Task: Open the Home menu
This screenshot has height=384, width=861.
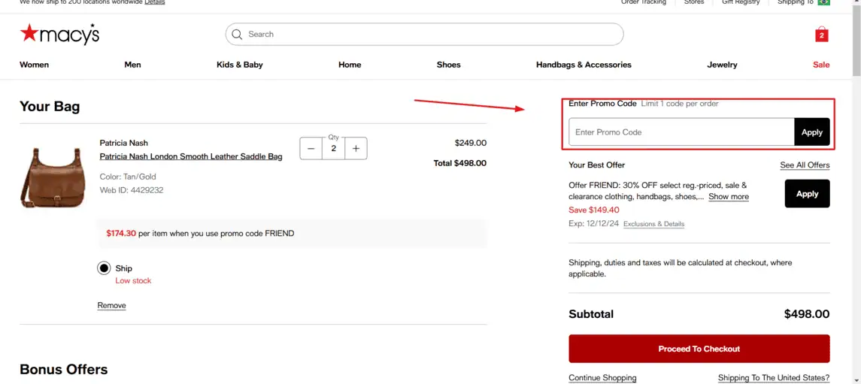Action: 350,65
